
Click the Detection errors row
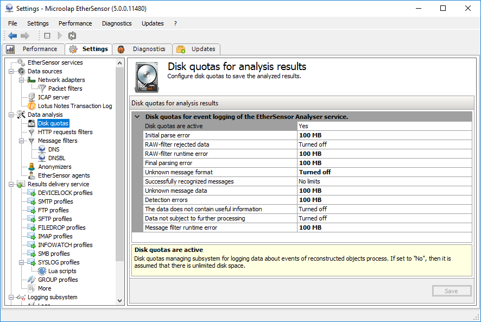(x=308, y=200)
